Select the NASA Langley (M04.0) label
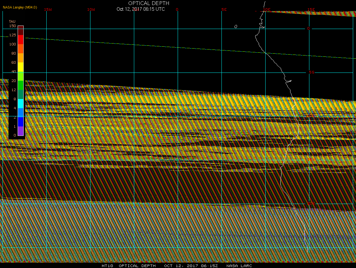Viewport: 356px width, 268px height. point(20,7)
